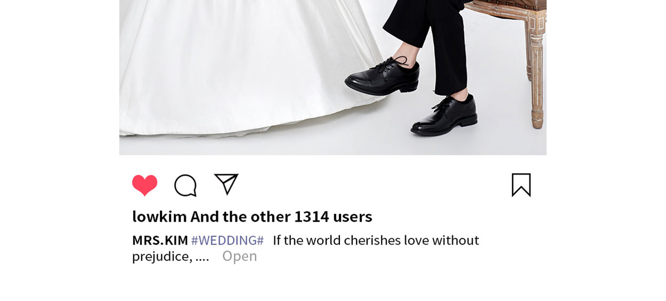Tap the raised black shoe in photo

point(382,76)
